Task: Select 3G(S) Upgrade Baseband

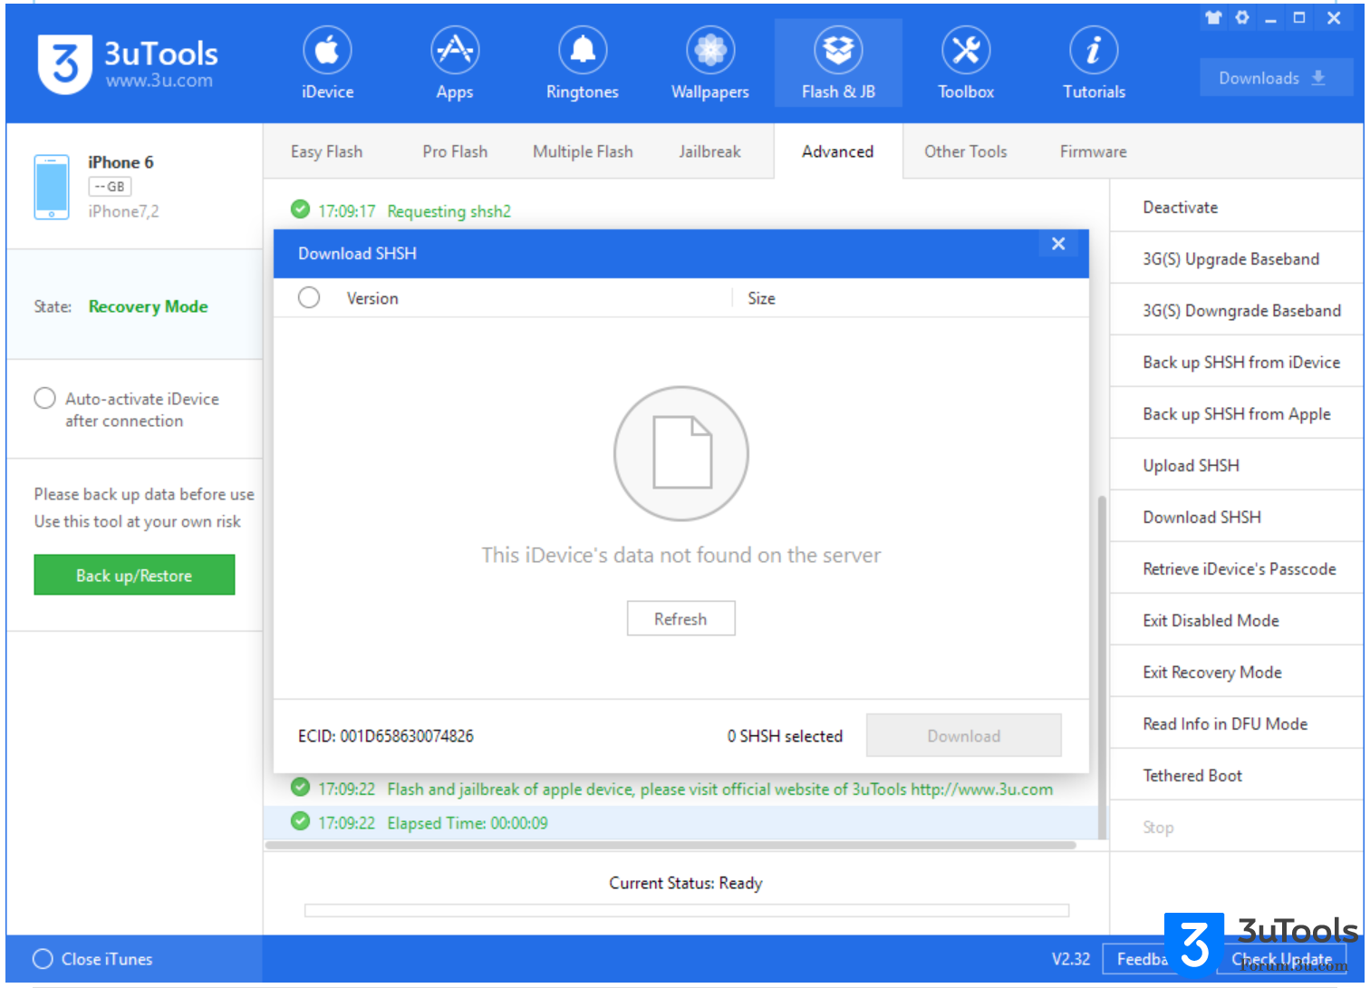Action: click(x=1236, y=258)
